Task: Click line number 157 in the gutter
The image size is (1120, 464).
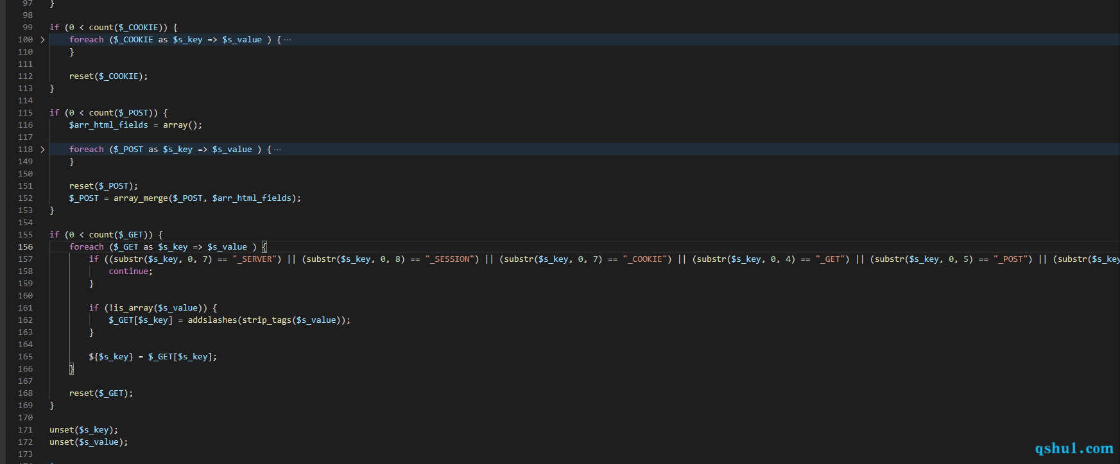Action: [x=26, y=259]
